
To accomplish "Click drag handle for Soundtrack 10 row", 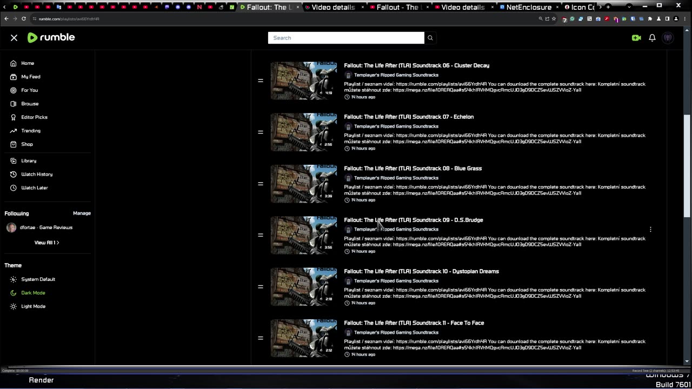I will 260,287.
